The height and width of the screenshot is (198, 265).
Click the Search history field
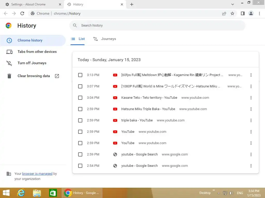coord(157,26)
